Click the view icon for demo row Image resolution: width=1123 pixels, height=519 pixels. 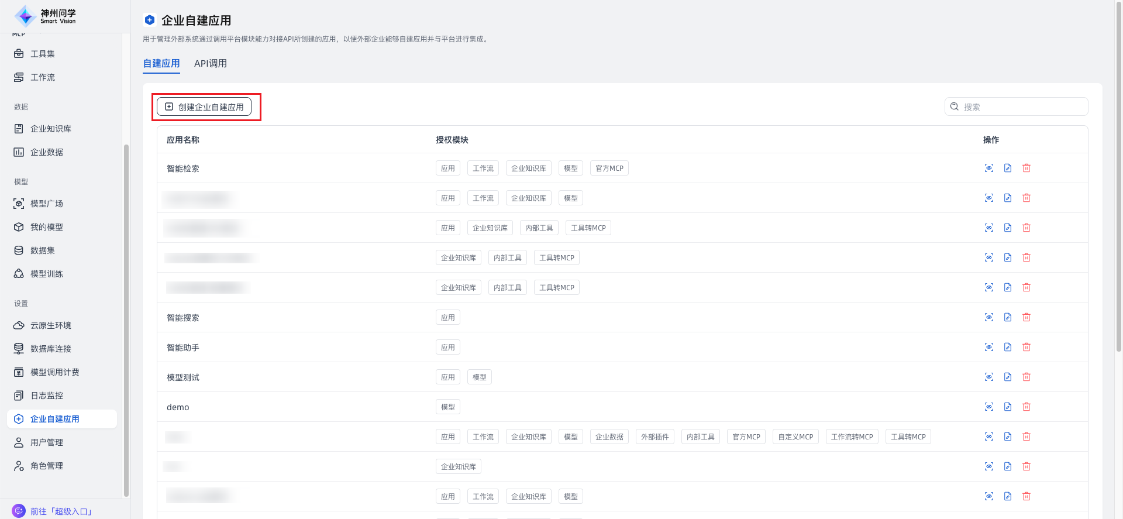click(988, 407)
